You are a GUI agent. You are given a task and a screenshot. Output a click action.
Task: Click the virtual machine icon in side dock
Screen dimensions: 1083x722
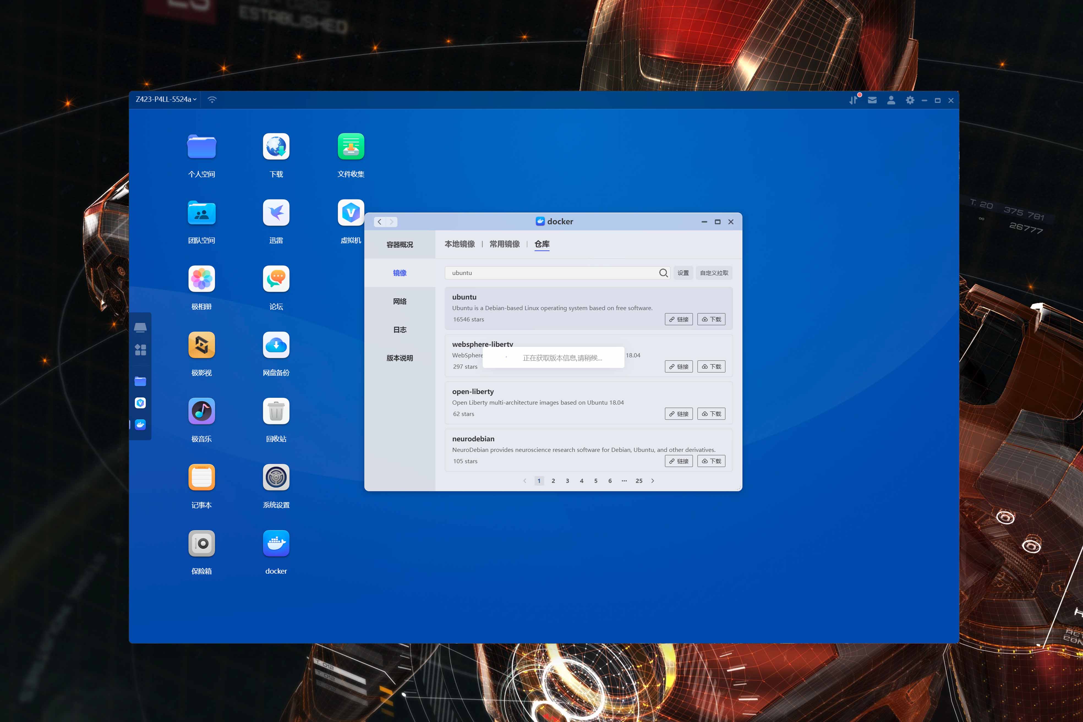point(140,403)
